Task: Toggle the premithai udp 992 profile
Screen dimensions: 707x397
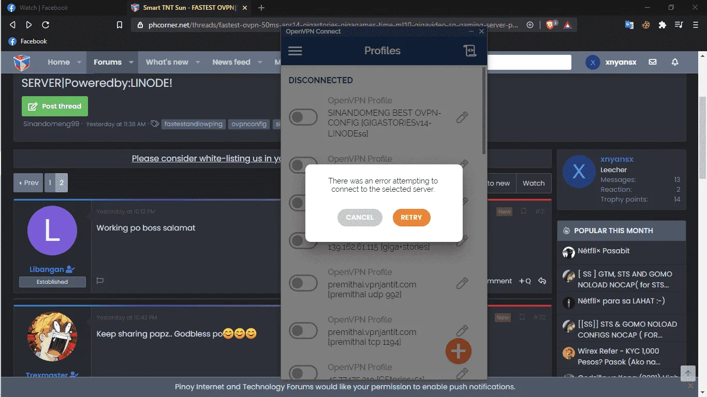Action: coord(303,283)
